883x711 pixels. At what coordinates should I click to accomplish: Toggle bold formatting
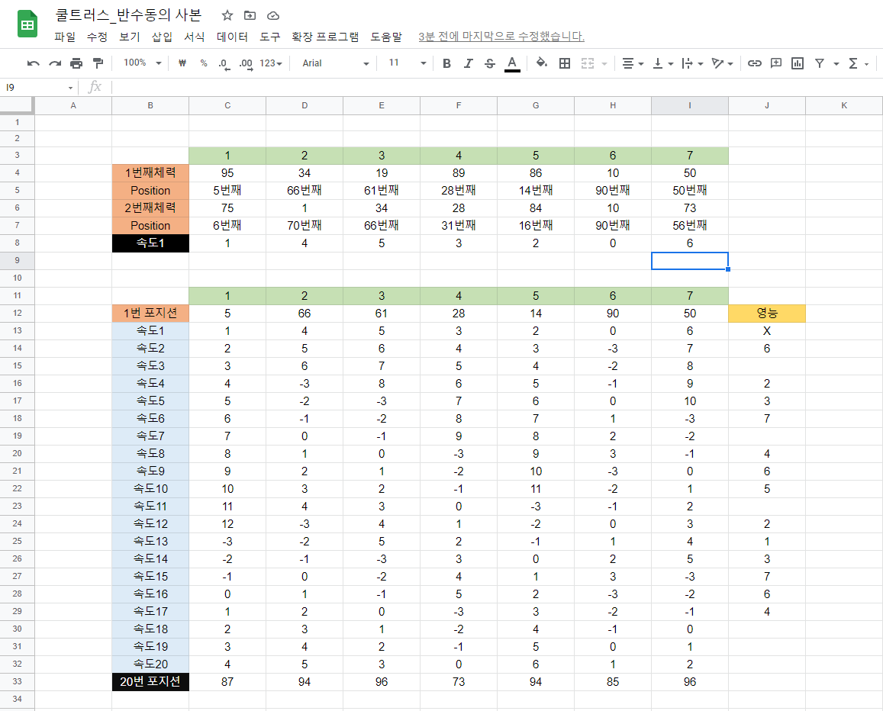(446, 63)
